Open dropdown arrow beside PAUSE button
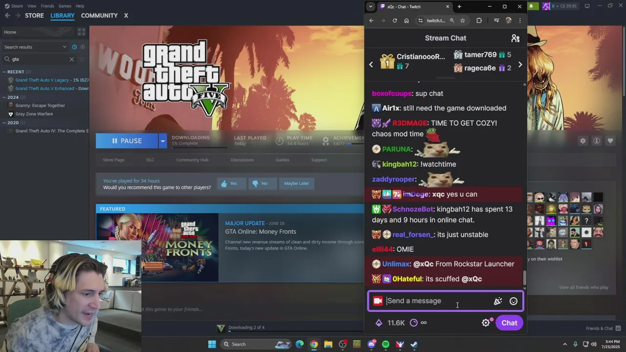Viewport: 626px width, 352px height. 162,141
